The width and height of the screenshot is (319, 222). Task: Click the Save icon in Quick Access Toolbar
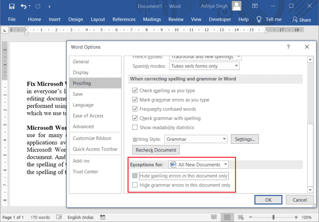tap(12, 6)
